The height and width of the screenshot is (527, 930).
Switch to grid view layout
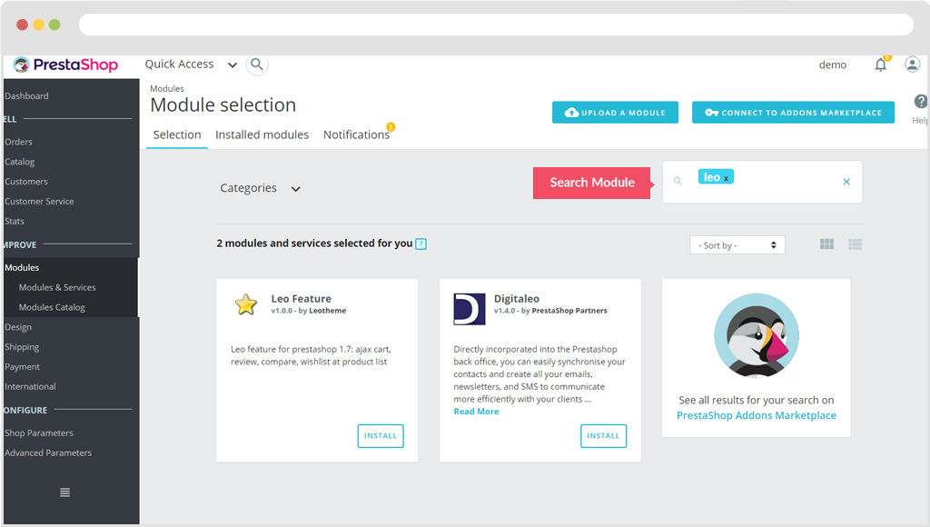pyautogui.click(x=826, y=244)
